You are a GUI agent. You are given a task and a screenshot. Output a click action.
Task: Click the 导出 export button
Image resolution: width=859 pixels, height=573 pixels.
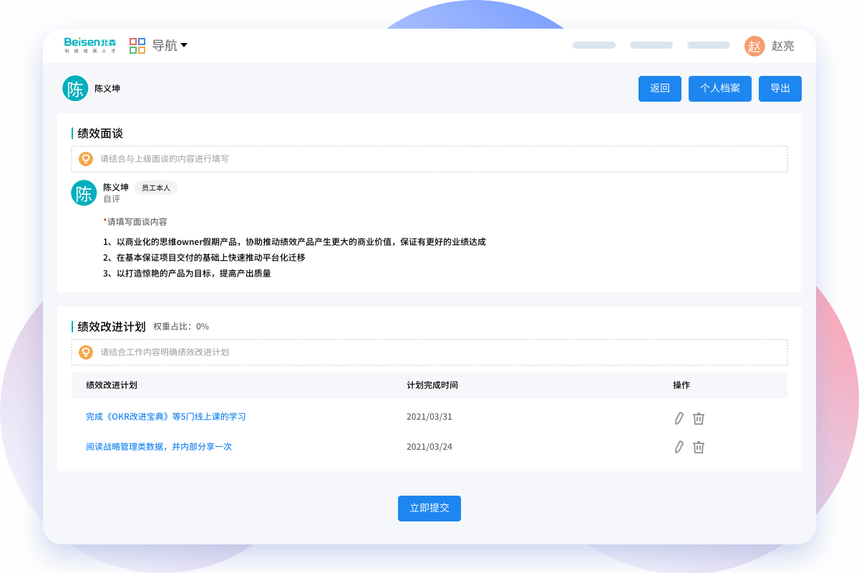pos(780,88)
